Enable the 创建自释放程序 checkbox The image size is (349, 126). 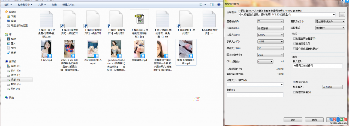click(294, 39)
